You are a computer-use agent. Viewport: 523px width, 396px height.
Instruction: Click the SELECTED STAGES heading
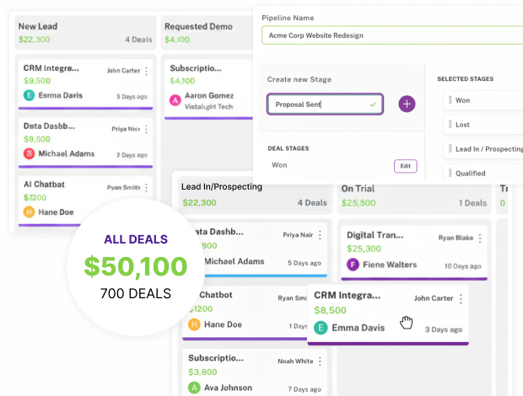[x=466, y=79]
